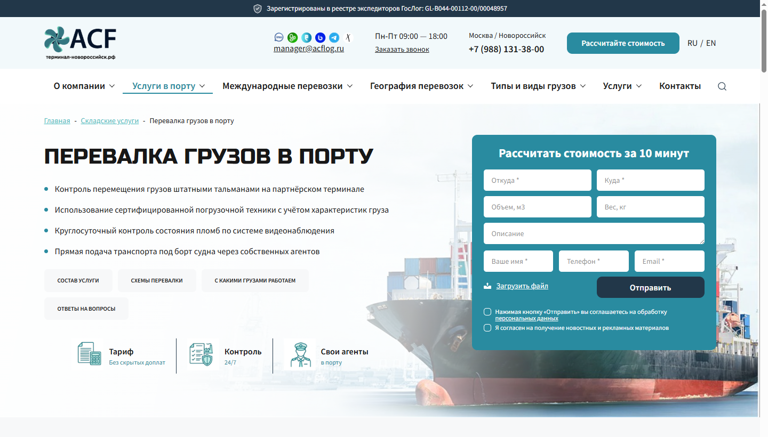Viewport: 768px width, 437px height.
Task: Click the ACF logo
Action: point(80,43)
